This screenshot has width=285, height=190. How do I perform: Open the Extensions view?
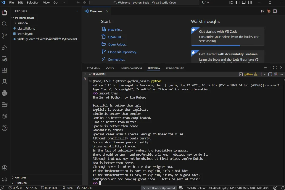coord(4,70)
